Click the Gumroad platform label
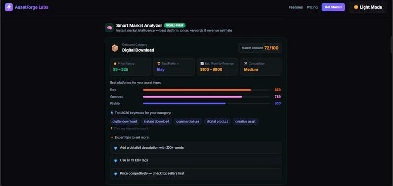Viewport: 393px width, 186px height. point(116,97)
